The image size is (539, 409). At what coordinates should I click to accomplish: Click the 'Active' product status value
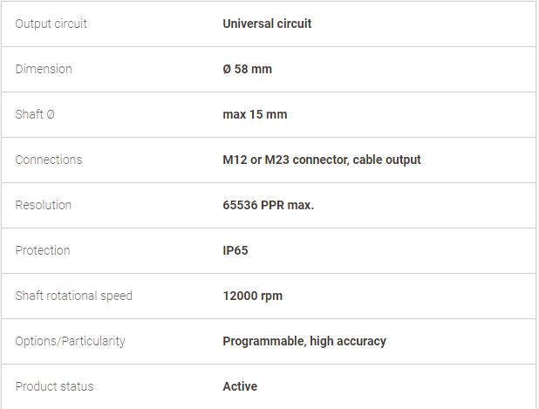(240, 386)
